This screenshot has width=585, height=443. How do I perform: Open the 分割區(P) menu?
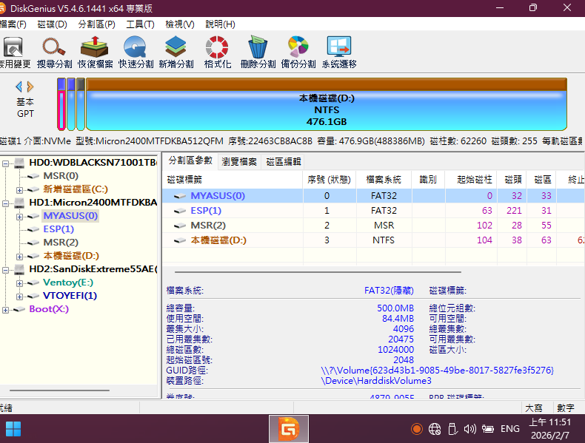coord(96,24)
